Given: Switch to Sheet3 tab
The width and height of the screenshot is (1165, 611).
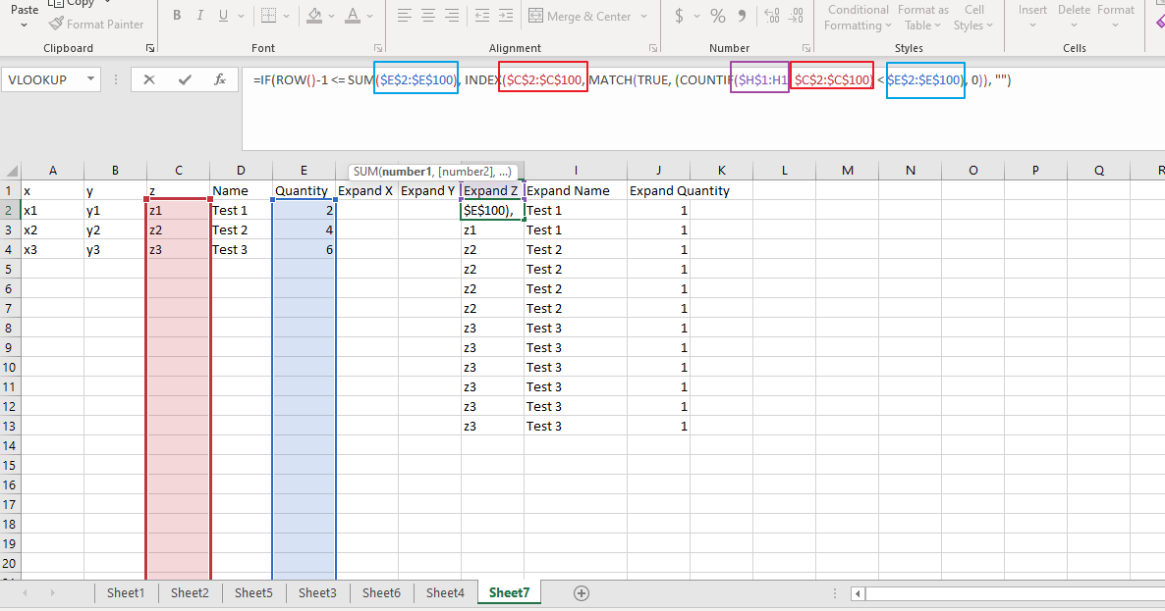Looking at the screenshot, I should click(317, 592).
